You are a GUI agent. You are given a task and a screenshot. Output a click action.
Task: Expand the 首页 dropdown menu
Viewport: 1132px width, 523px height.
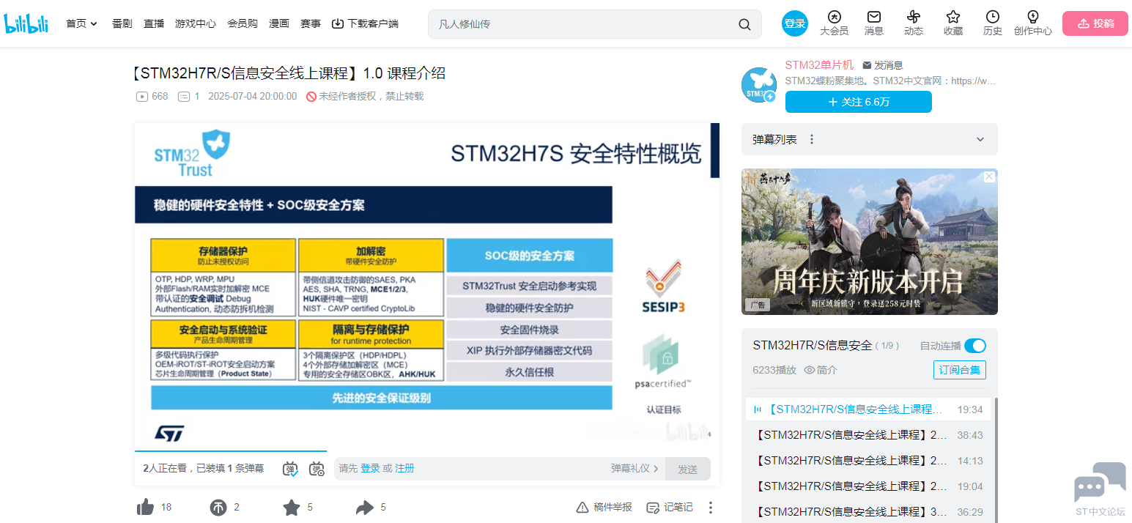tap(82, 23)
